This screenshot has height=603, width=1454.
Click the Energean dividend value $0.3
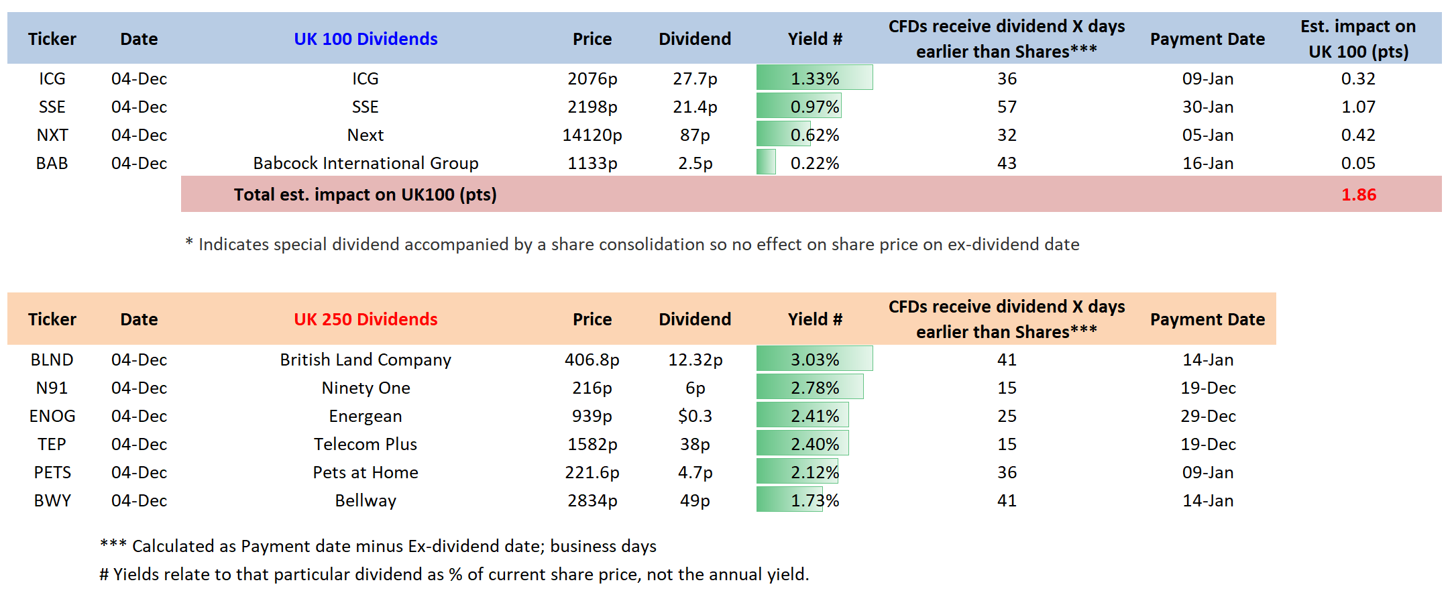(695, 416)
